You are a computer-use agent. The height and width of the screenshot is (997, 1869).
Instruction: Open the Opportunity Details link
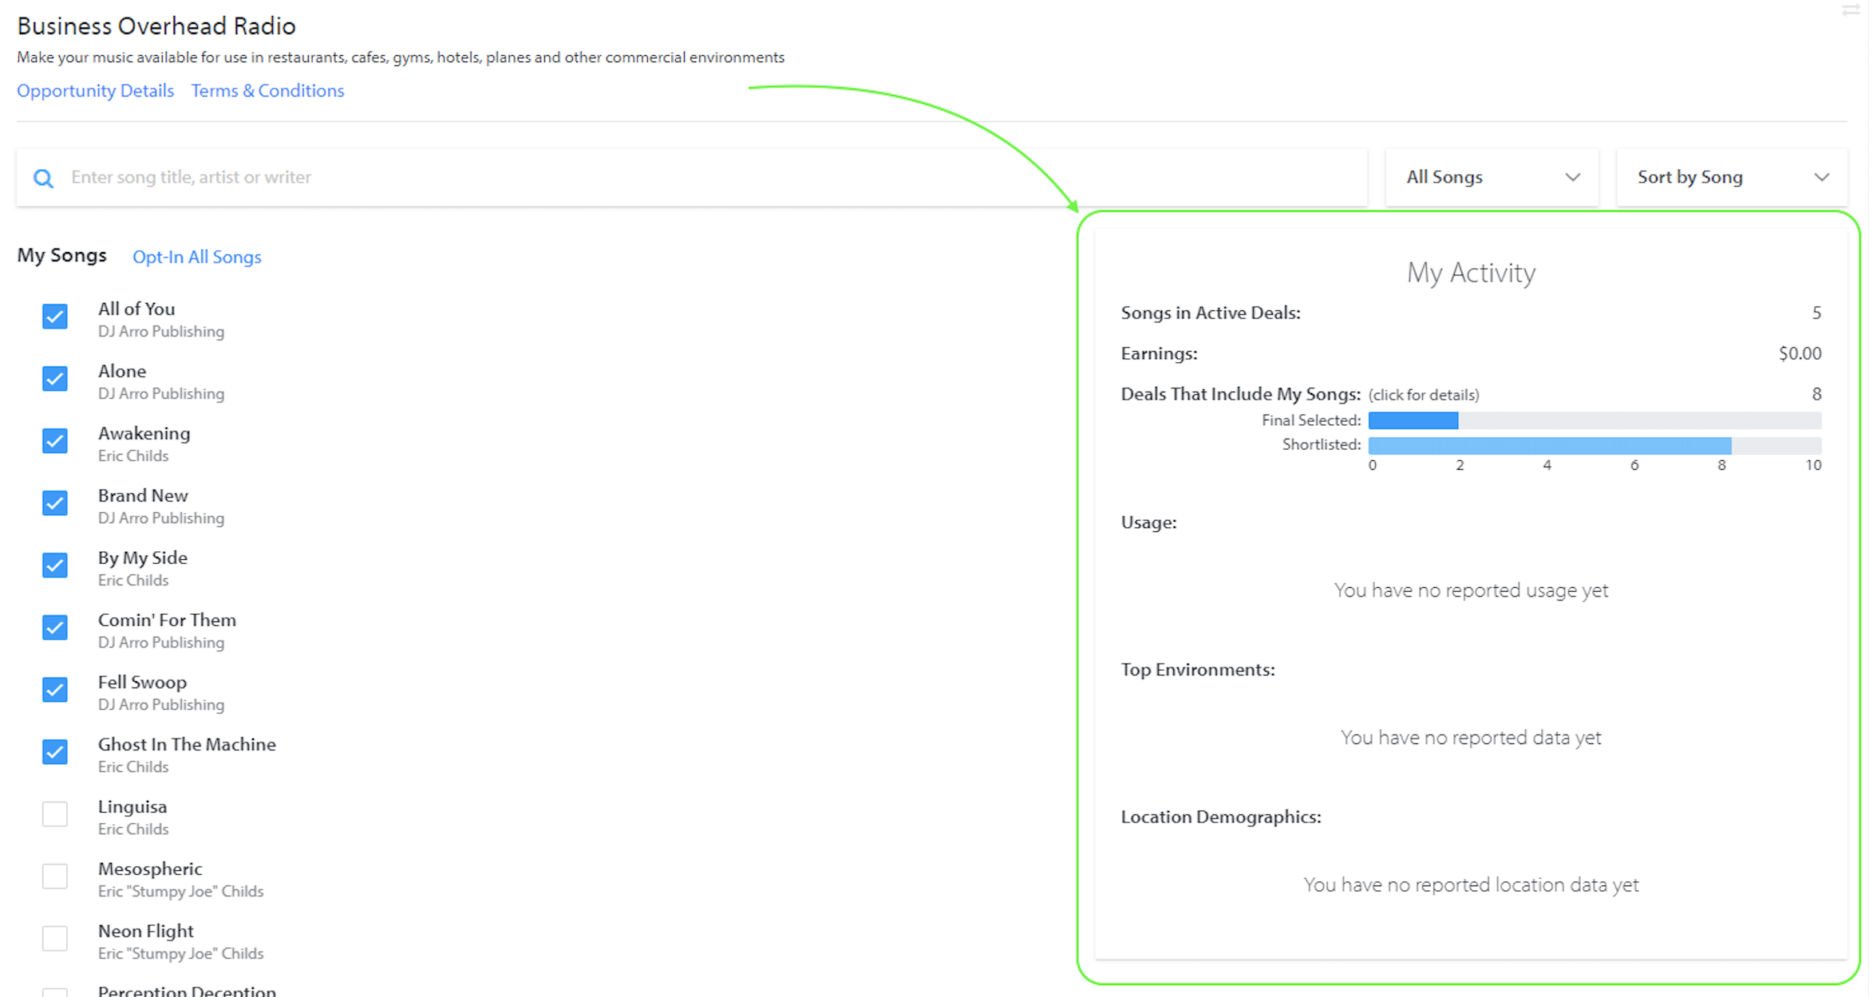[95, 91]
